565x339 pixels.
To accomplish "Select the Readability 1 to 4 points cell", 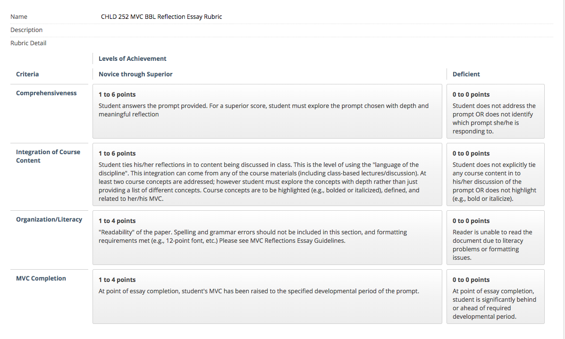I will (267, 238).
